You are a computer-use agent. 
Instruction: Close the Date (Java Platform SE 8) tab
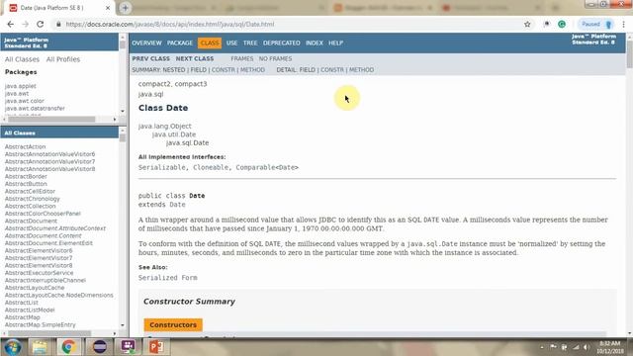(108, 8)
